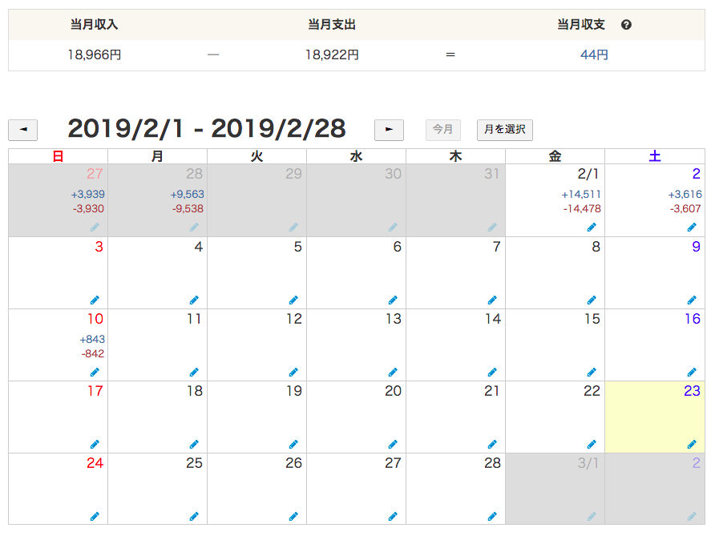Edit the entry on February 28
The height and width of the screenshot is (536, 715).
point(492,515)
